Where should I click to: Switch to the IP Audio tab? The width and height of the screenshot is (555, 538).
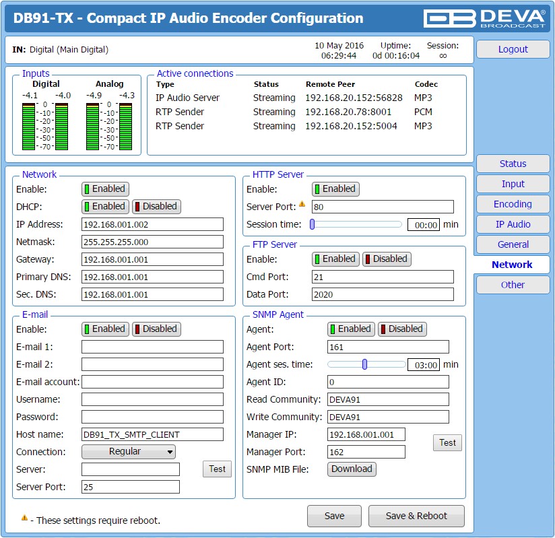(x=513, y=224)
